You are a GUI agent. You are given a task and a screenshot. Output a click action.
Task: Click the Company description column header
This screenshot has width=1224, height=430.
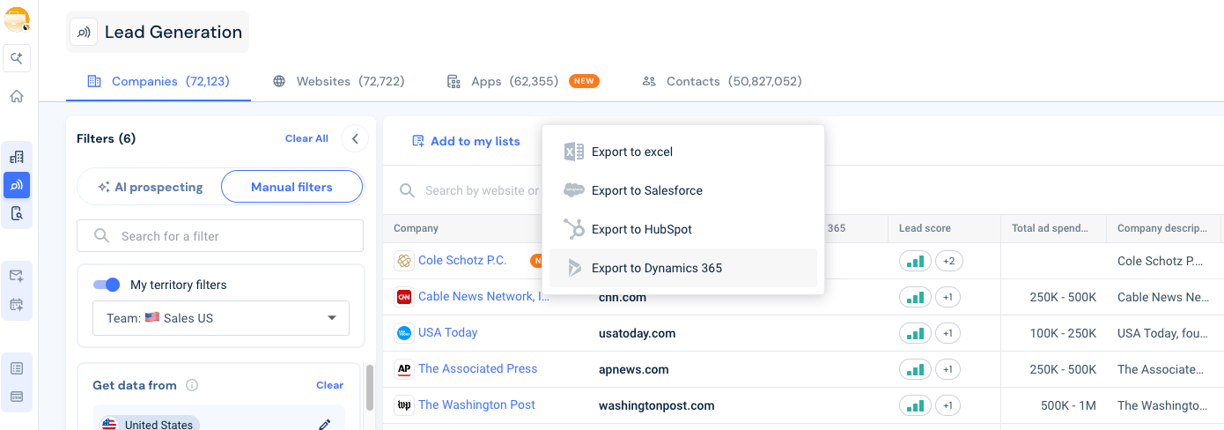pos(1161,228)
